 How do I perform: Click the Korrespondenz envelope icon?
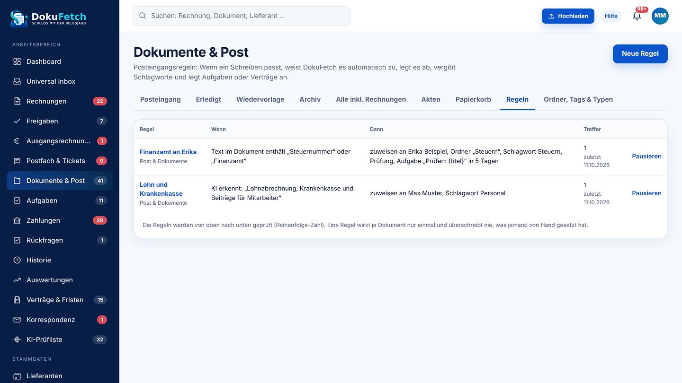(17, 320)
